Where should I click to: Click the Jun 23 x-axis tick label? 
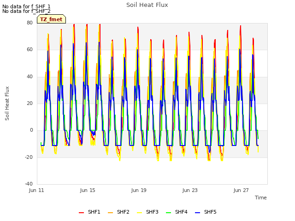tap(190, 190)
